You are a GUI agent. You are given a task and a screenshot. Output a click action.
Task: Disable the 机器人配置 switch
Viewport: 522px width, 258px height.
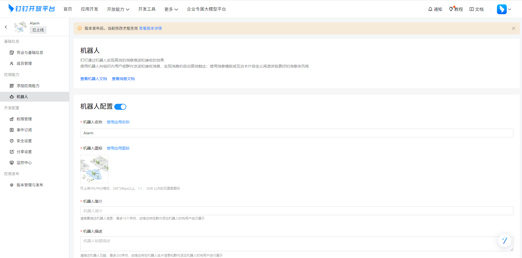[120, 107]
